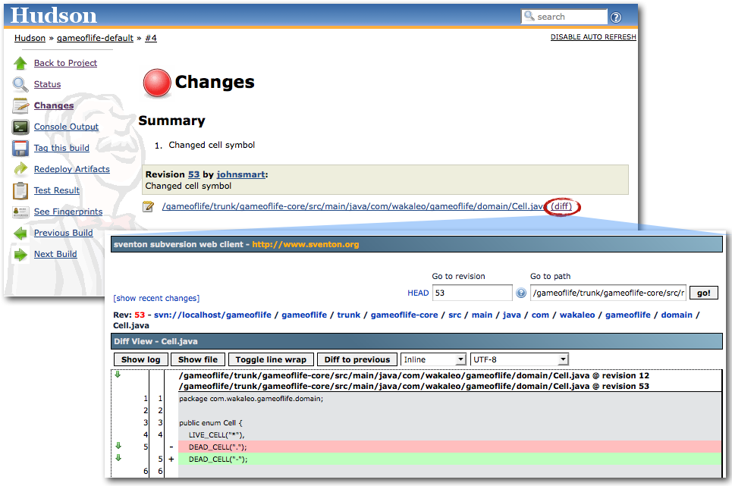
Task: Go to Previous Build link
Action: pos(63,233)
